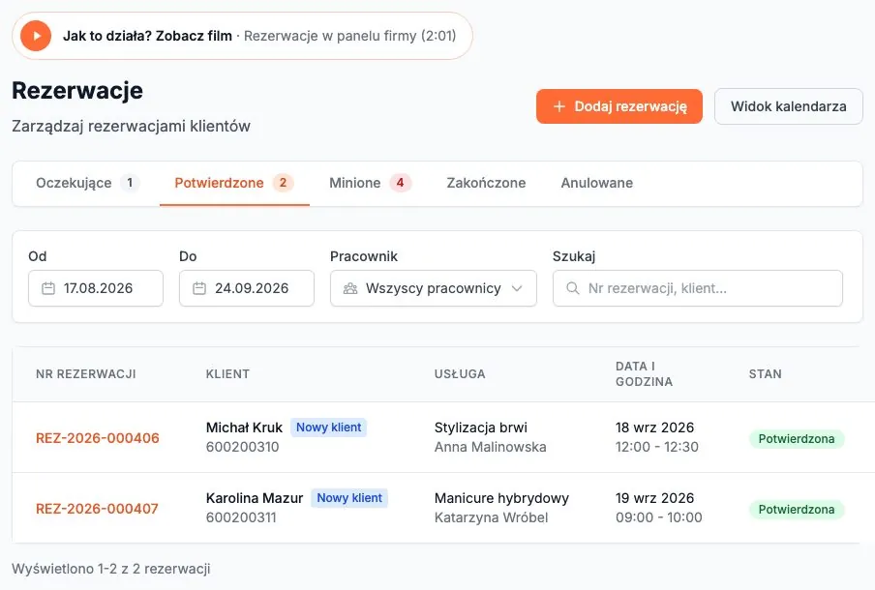Play the 'Jak to działa' video icon
This screenshot has width=875, height=590.
click(36, 36)
